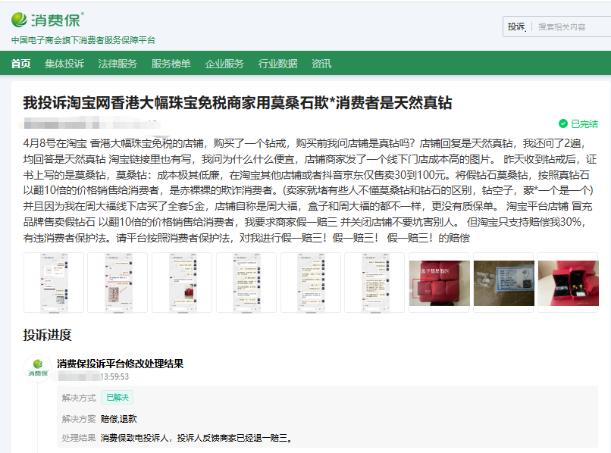This screenshot has height=453, width=611.
Task: Click the complaint title about 莫桑石
Action: (x=237, y=102)
